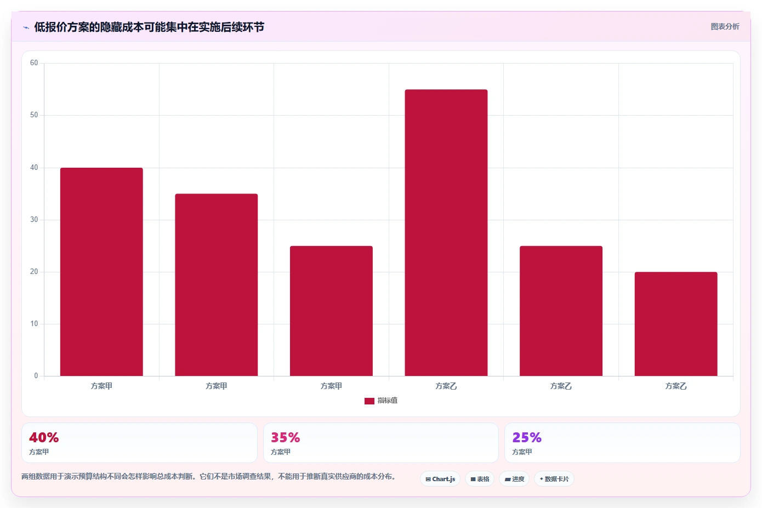Viewport: 762px width, 508px height.
Task: Click the chart title 低报价方案的隐藏成本可能集中在实施后续环节
Action: point(149,27)
